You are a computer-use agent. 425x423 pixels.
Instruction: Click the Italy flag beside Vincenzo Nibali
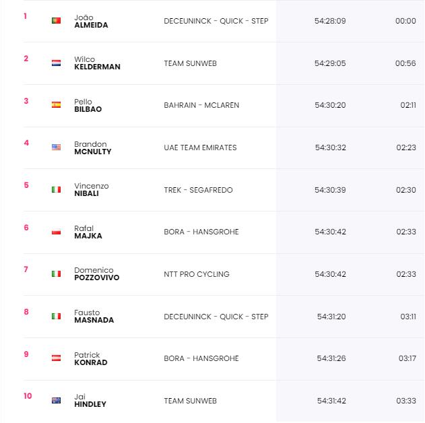(56, 189)
